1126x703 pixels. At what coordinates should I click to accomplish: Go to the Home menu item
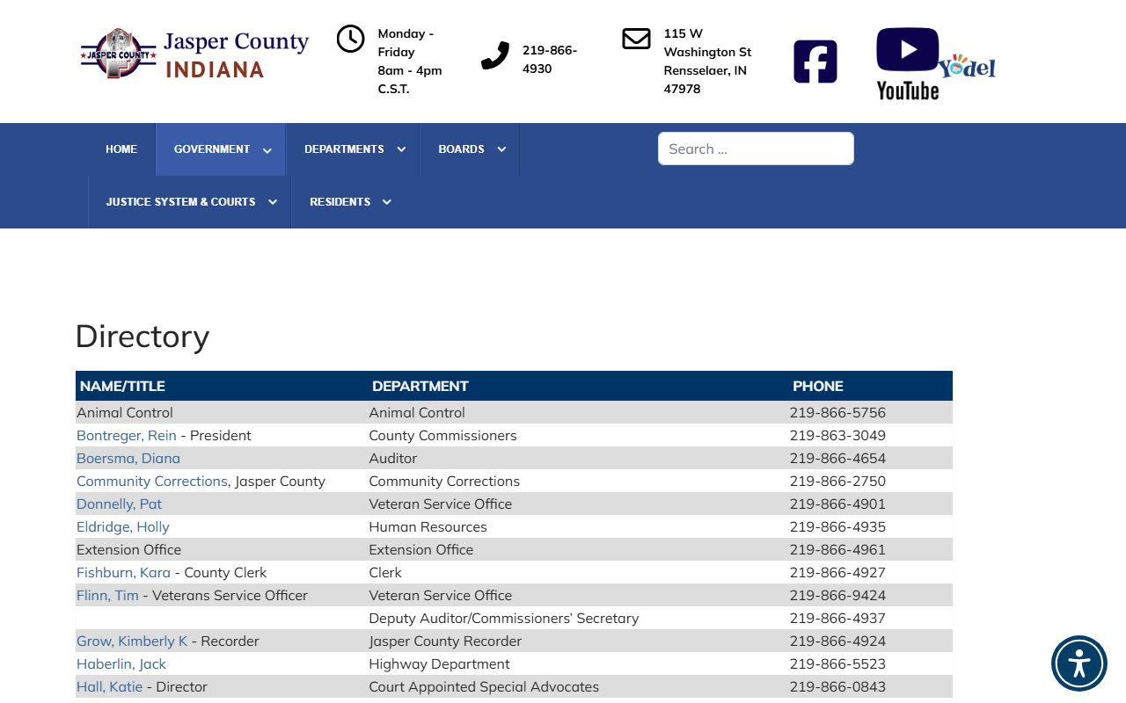coord(121,149)
